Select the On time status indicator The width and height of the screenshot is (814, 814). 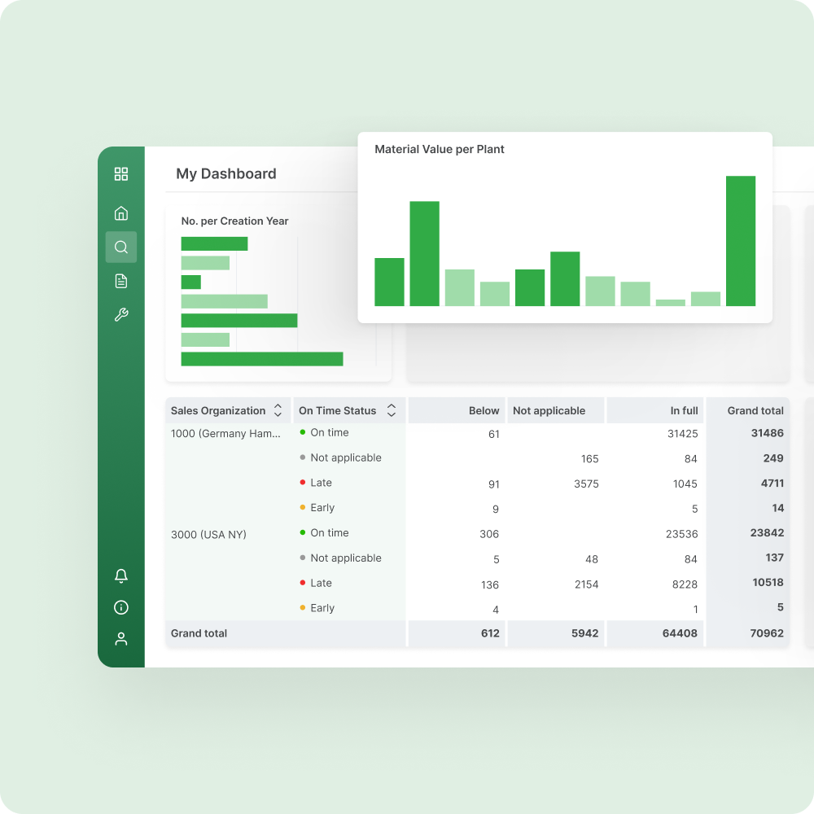tap(301, 432)
